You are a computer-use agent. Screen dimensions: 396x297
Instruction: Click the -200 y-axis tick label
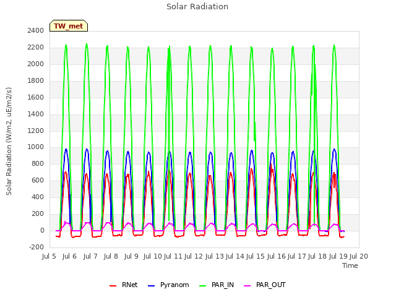pos(37,247)
